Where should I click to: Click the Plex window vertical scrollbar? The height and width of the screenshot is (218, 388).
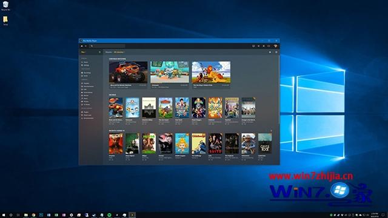(x=279, y=89)
